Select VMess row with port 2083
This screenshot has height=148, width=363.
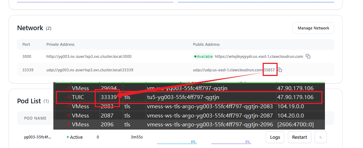(189, 106)
